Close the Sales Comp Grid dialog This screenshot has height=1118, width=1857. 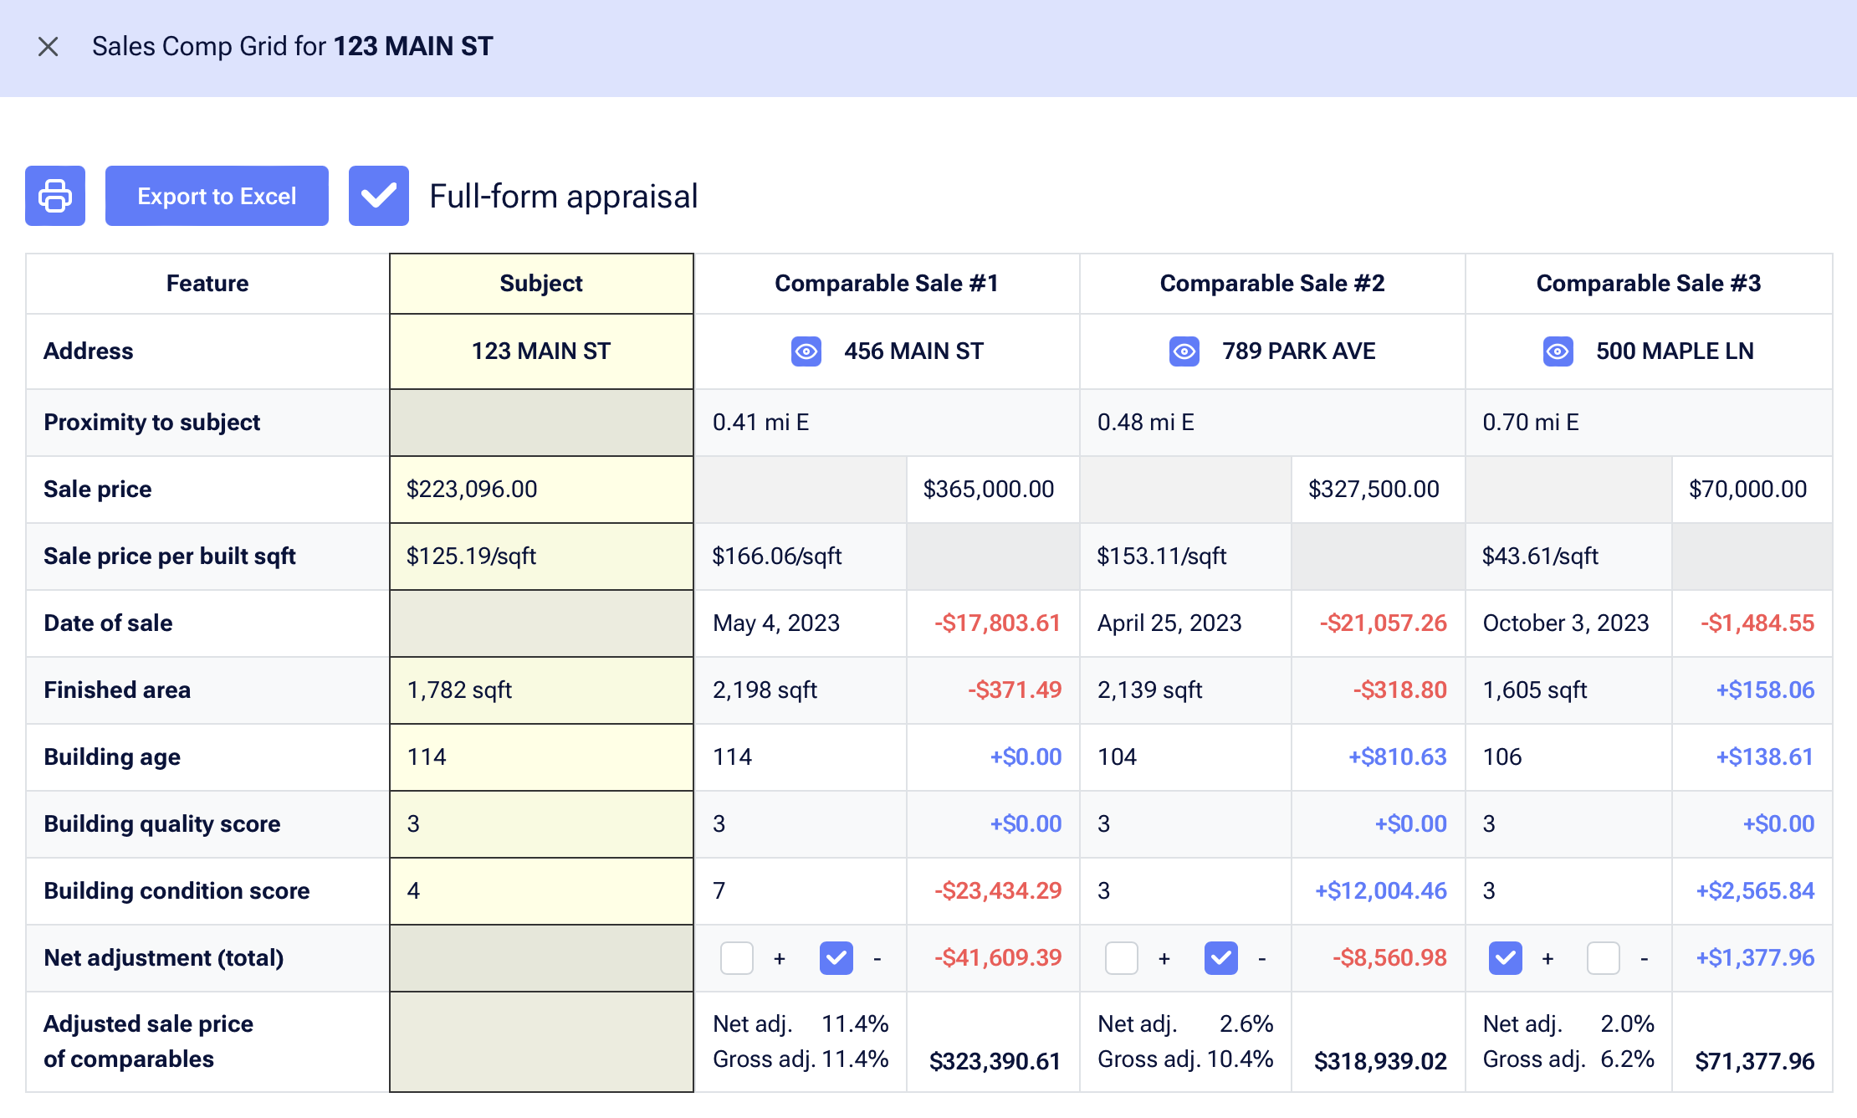(x=48, y=46)
